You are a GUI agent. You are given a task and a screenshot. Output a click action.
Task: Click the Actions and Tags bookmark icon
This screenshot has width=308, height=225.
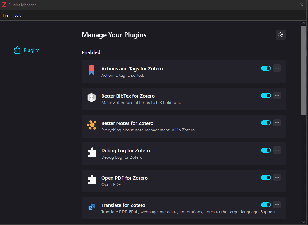(92, 70)
